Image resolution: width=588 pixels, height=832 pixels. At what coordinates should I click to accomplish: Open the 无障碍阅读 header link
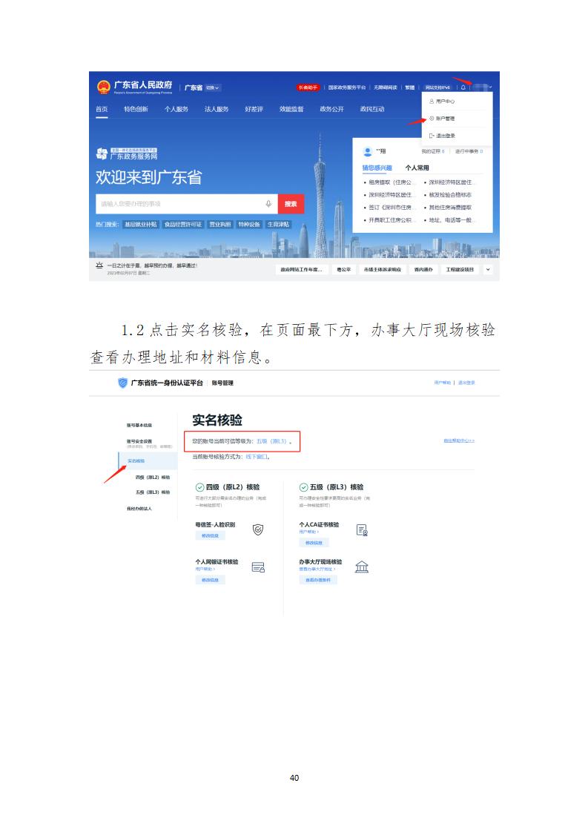tap(386, 88)
